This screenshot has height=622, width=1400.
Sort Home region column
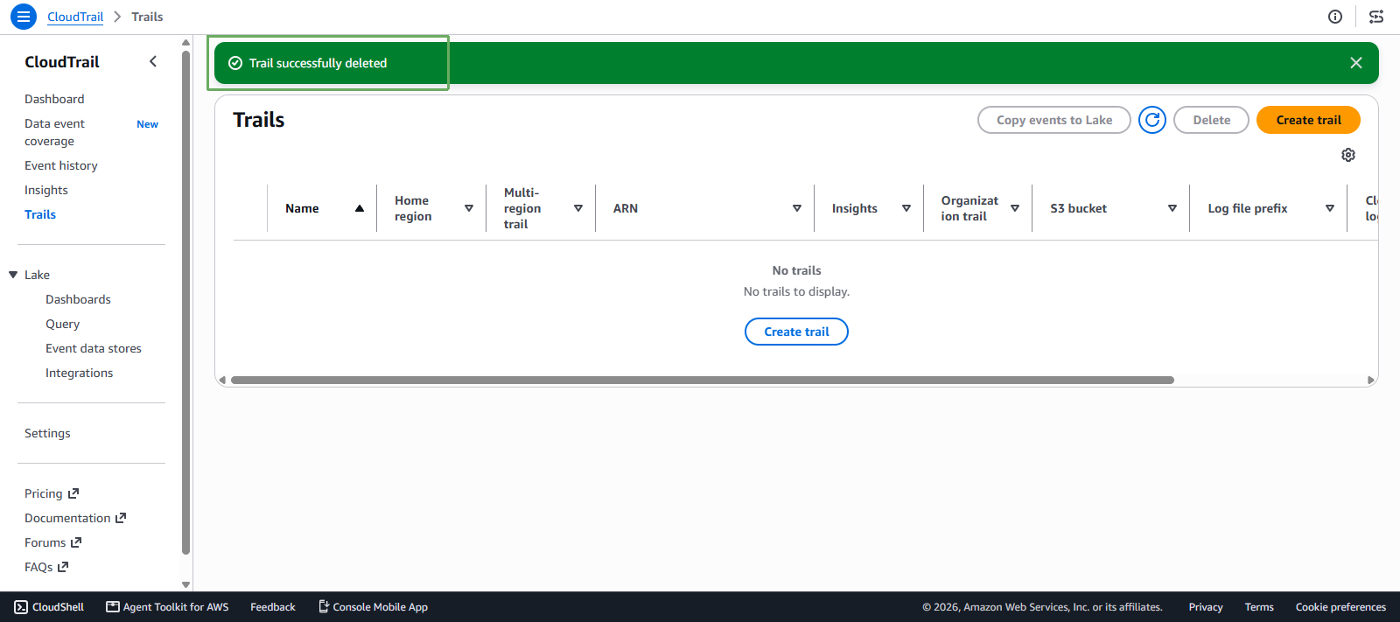click(x=469, y=208)
